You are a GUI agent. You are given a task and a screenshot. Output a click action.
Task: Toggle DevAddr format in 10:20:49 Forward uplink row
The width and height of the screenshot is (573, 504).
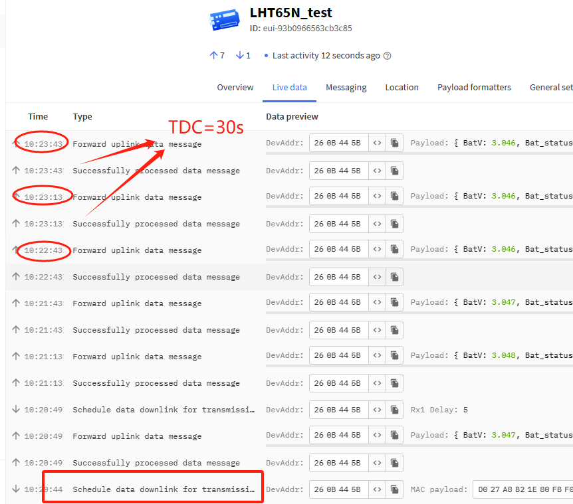(x=377, y=435)
